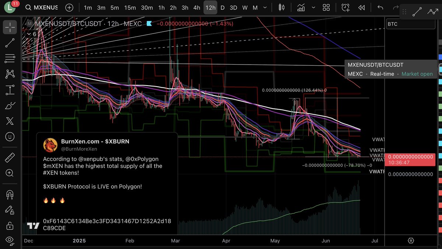This screenshot has width=442, height=249.
Task: Click the BTC input field
Action: point(411,24)
